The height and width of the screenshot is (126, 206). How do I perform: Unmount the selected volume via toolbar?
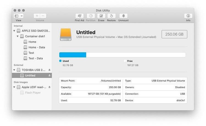tap(123, 16)
